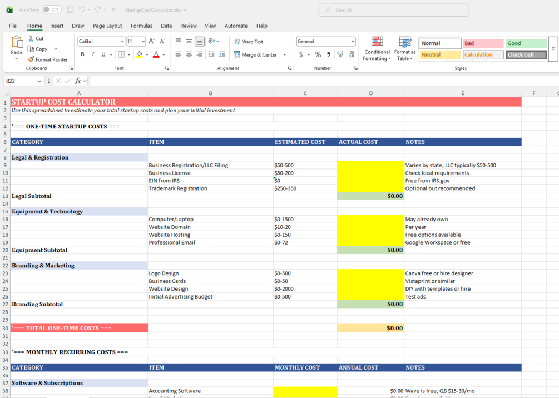Click the Undo arrow icon
559x398 pixels.
click(82, 9)
